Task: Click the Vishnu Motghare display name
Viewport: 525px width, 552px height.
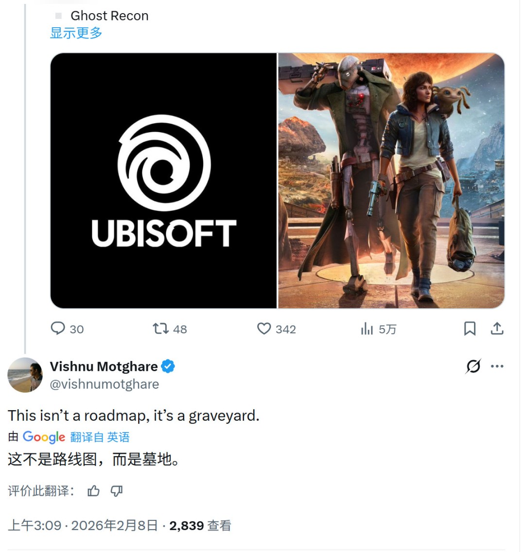Action: tap(104, 366)
